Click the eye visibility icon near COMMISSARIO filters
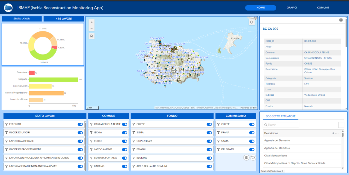Image resolution: width=349 pixels, height=175 pixels. [246, 157]
